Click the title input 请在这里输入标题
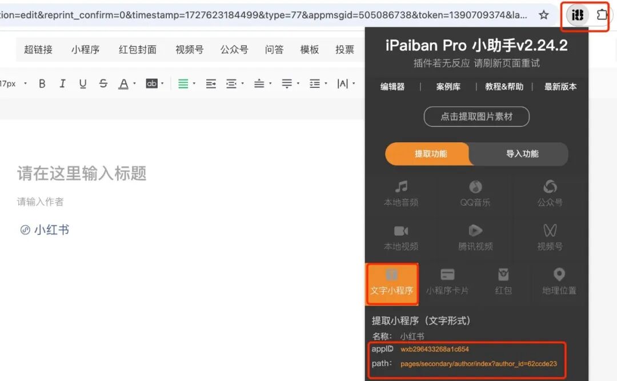The width and height of the screenshot is (617, 381). pyautogui.click(x=82, y=173)
